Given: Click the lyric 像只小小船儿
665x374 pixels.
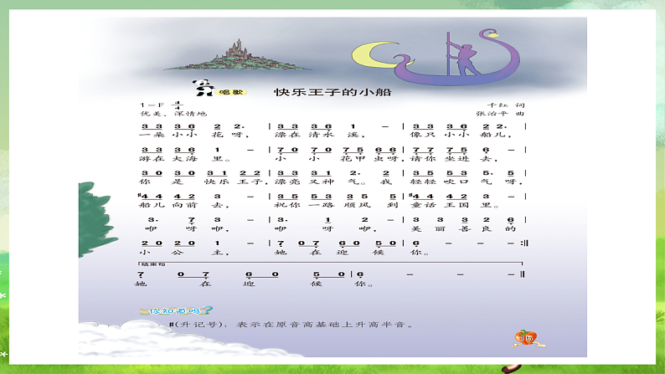Looking at the screenshot, I should [x=461, y=135].
